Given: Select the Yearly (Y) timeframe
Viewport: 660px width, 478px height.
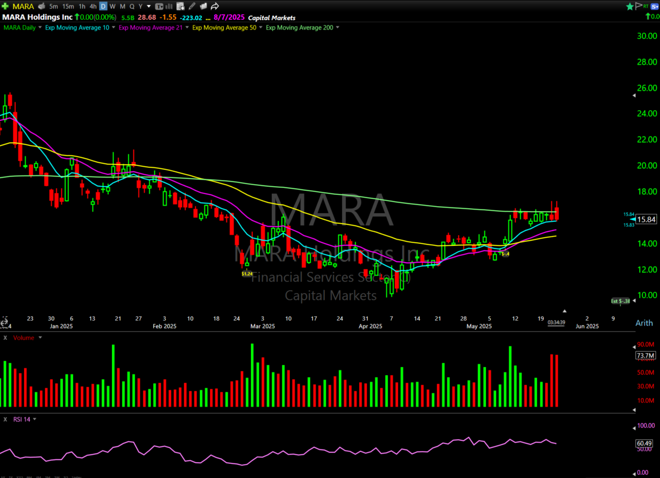Looking at the screenshot, I should (140, 7).
